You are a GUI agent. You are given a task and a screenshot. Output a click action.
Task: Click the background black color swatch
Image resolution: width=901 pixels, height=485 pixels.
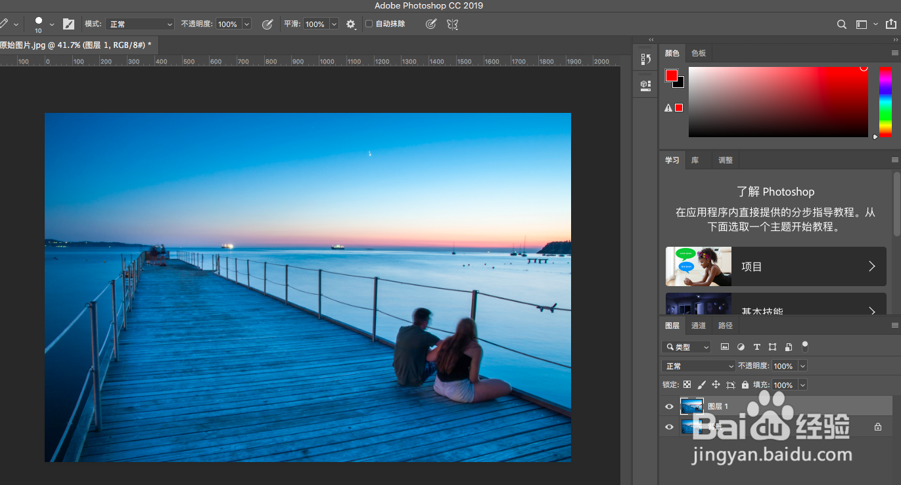tap(680, 84)
